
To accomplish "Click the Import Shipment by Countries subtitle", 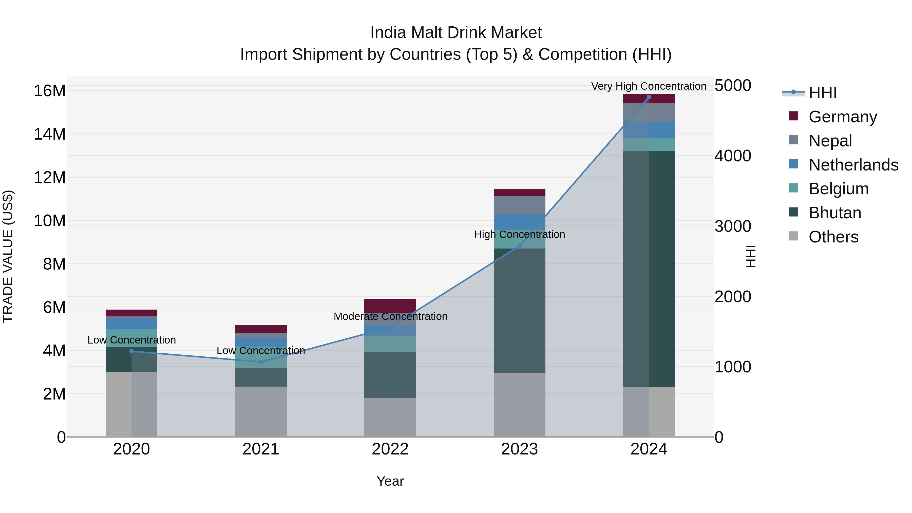I will 456,54.
